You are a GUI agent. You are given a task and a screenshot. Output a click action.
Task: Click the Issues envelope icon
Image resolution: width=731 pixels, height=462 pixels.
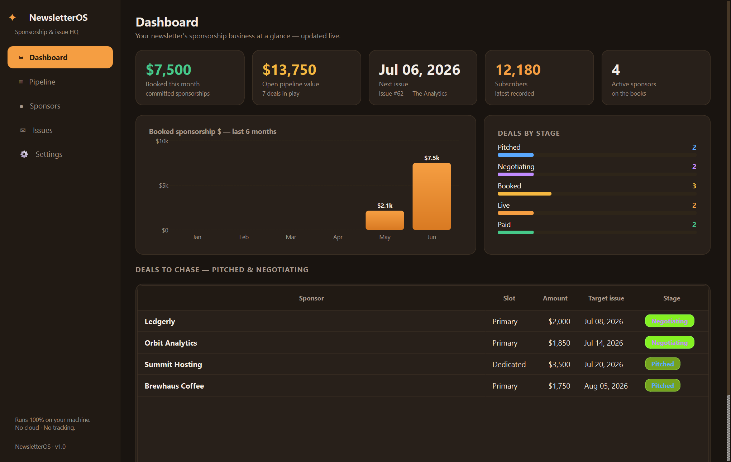coord(23,130)
